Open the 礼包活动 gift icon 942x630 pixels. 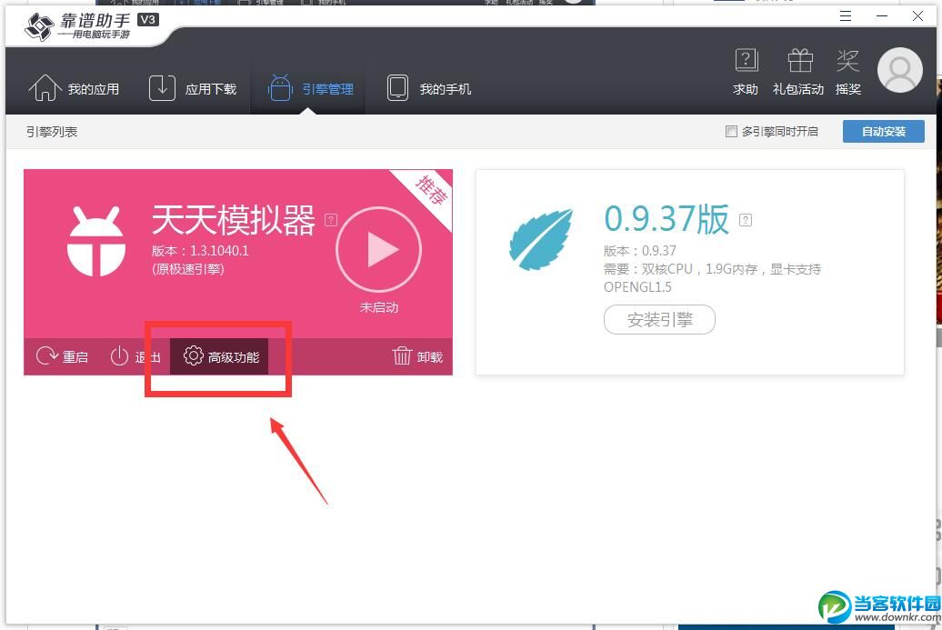pos(798,72)
